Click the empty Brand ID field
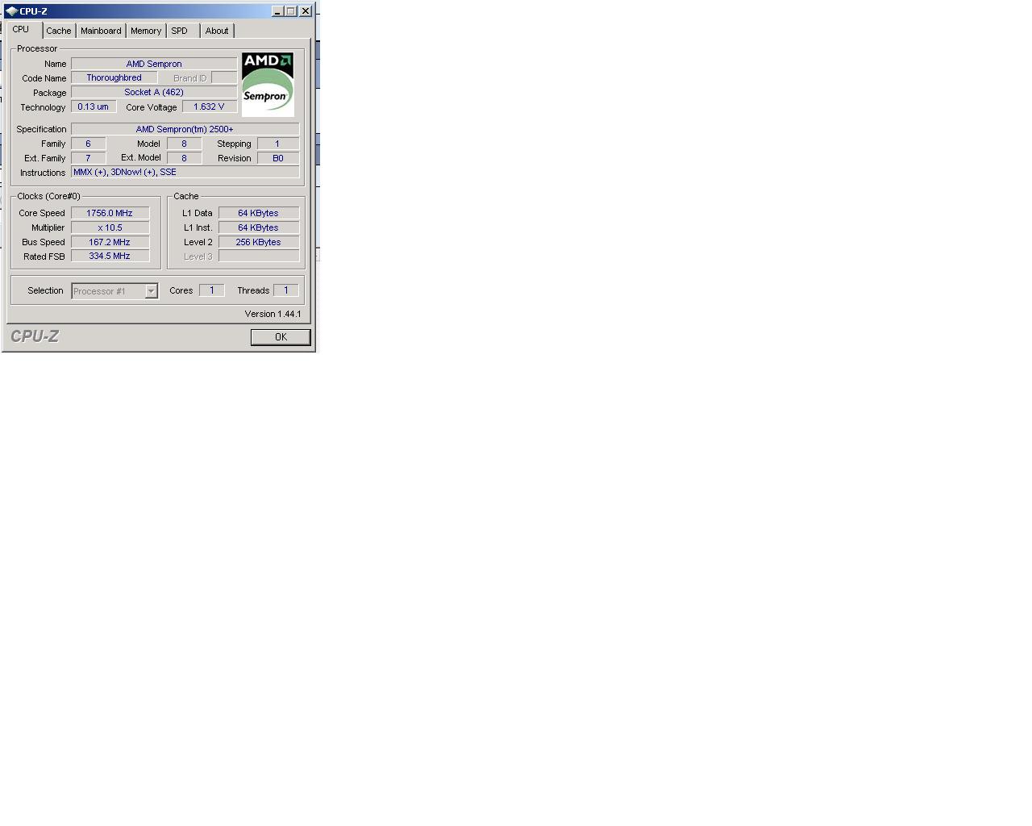This screenshot has width=1032, height=826. click(224, 78)
